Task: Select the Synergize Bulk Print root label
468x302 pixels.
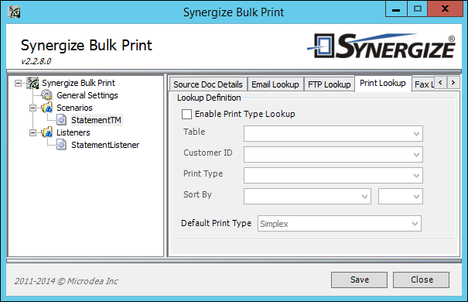Action: point(78,83)
